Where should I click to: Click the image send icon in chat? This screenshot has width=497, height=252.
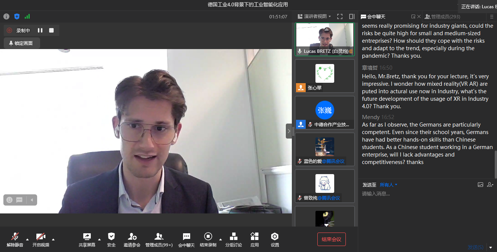coord(480,185)
